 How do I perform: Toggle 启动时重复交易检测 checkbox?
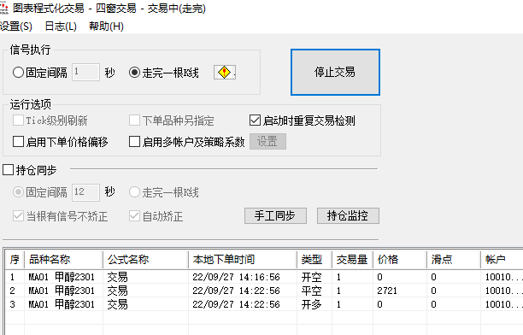coord(256,120)
